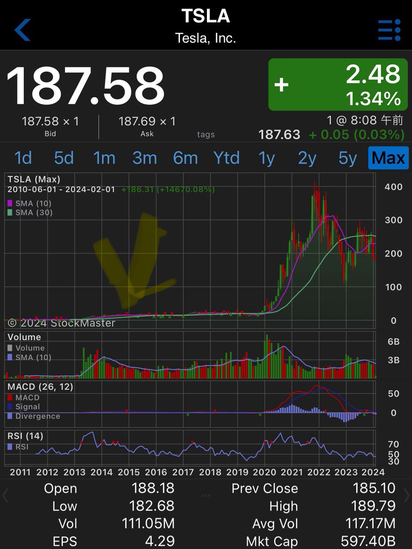Click the MACD red legend marker
The width and height of the screenshot is (412, 549).
pos(9,398)
